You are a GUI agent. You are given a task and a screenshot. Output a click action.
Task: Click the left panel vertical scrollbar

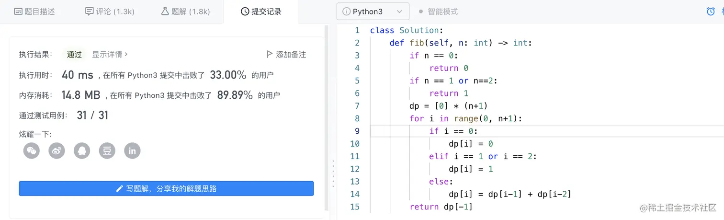[327, 117]
